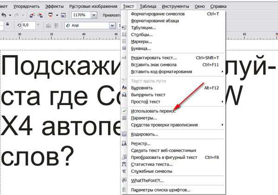Open the zoom level dropdown arrow
Image resolution: width=278 pixels, height=195 pixels.
(94, 15)
